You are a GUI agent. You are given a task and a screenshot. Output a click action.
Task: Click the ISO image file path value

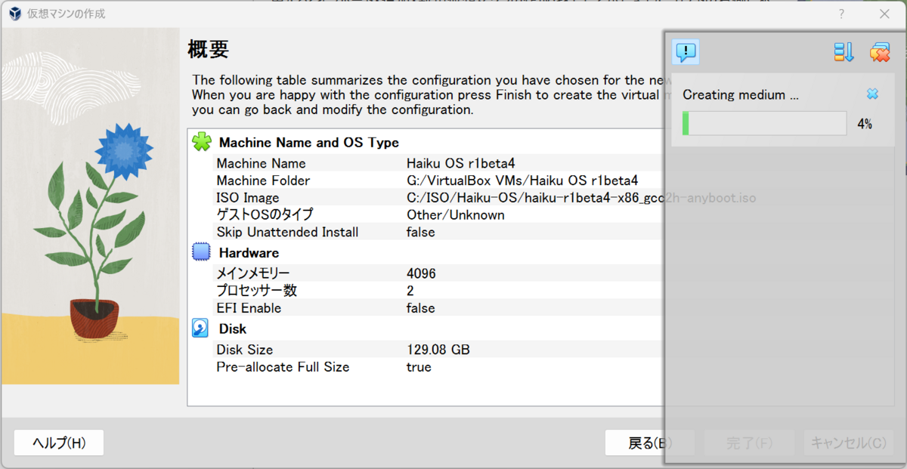[x=581, y=198]
